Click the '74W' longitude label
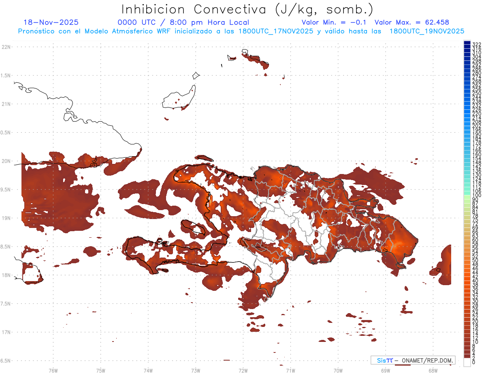The height and width of the screenshot is (376, 486). (148, 370)
